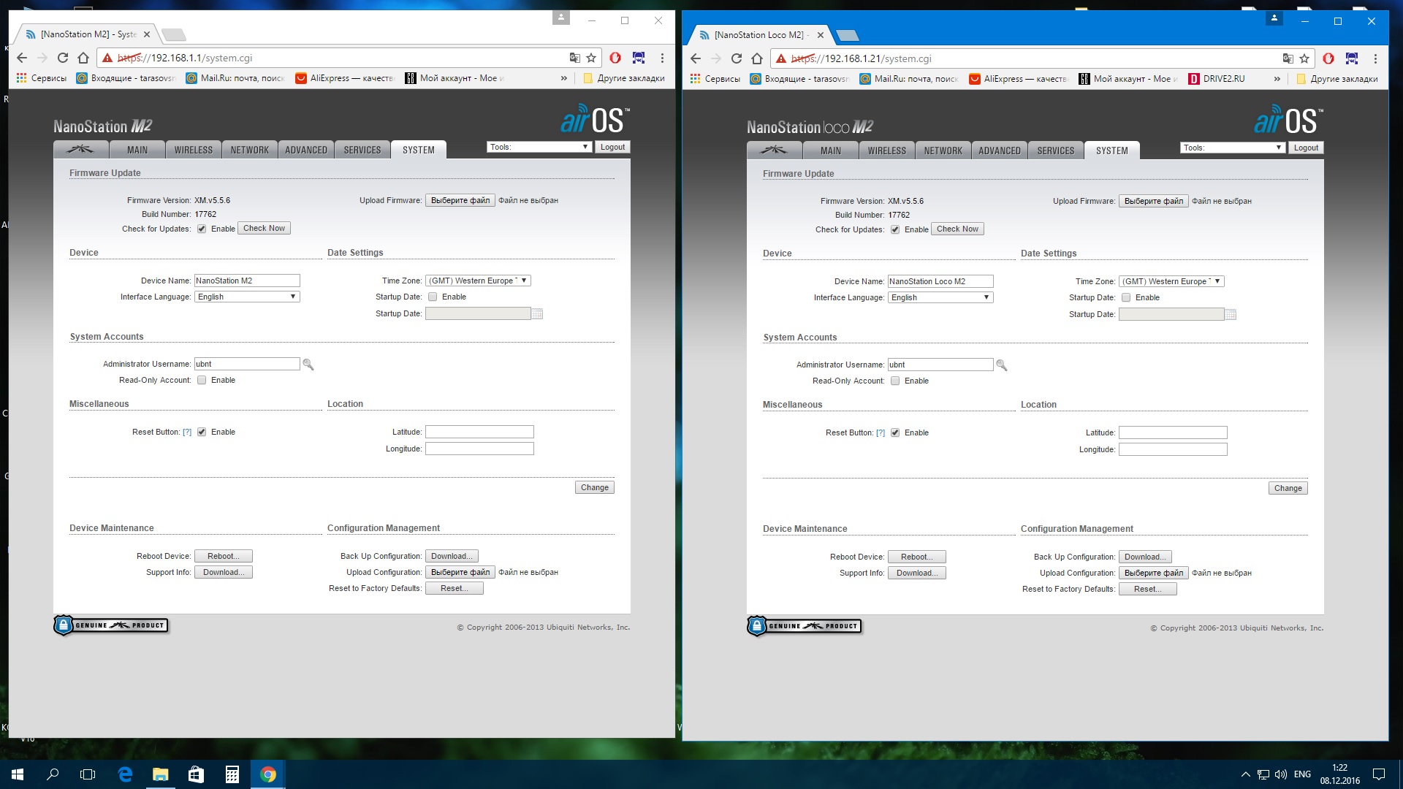Open SERVICES tab in right window
Screen dimensions: 1403x789
[x=1056, y=150]
